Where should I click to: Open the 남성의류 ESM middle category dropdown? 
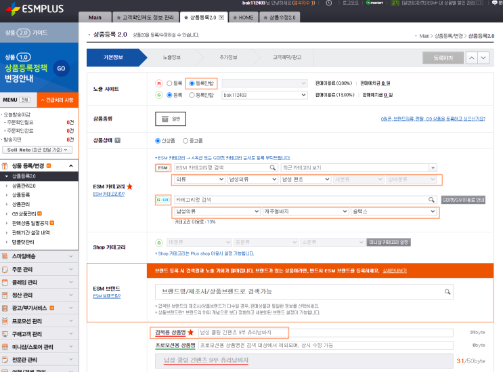coord(253,179)
